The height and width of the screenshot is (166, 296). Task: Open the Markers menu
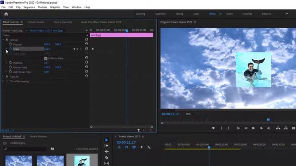click(43, 7)
